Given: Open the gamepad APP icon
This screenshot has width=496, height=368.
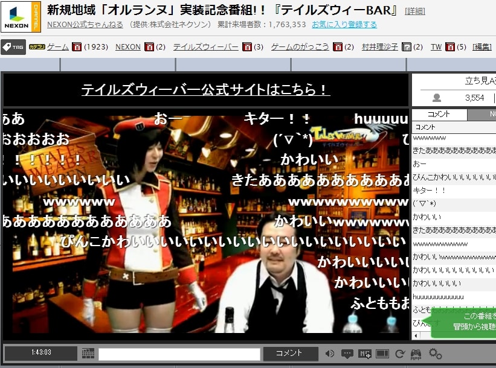Looking at the screenshot, I should (416, 354).
